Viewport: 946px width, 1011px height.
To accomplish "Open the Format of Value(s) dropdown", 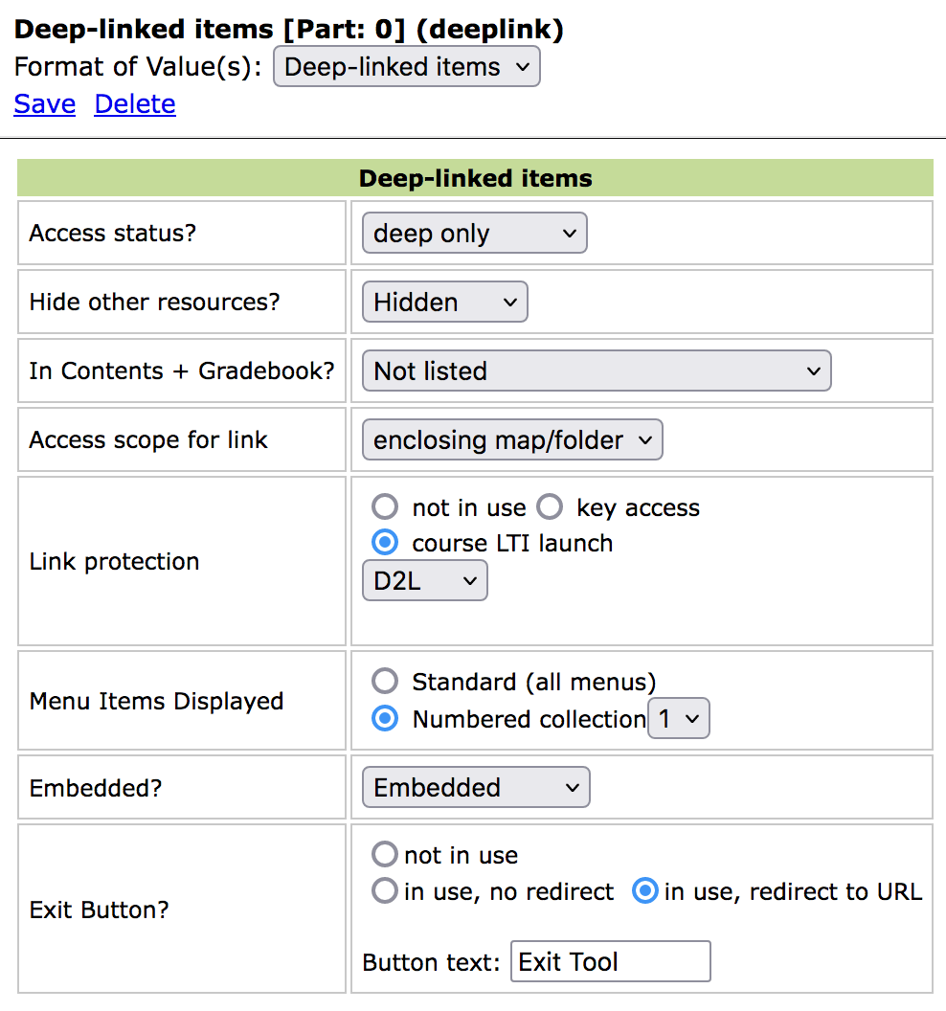I will [406, 68].
